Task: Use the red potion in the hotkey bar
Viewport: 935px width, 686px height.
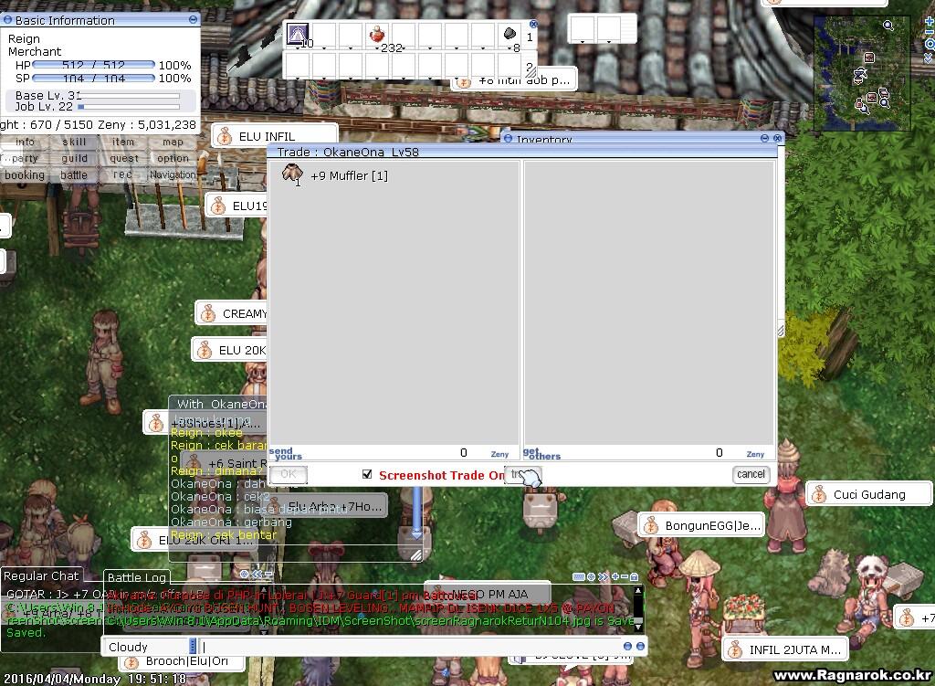Action: click(x=377, y=35)
